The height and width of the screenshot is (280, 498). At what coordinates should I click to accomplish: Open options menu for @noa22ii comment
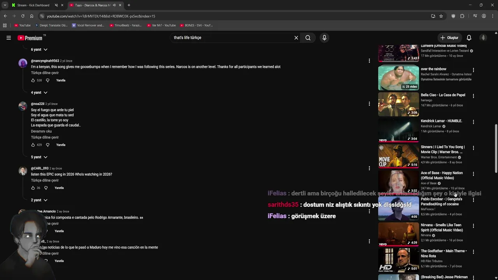pyautogui.click(x=369, y=104)
